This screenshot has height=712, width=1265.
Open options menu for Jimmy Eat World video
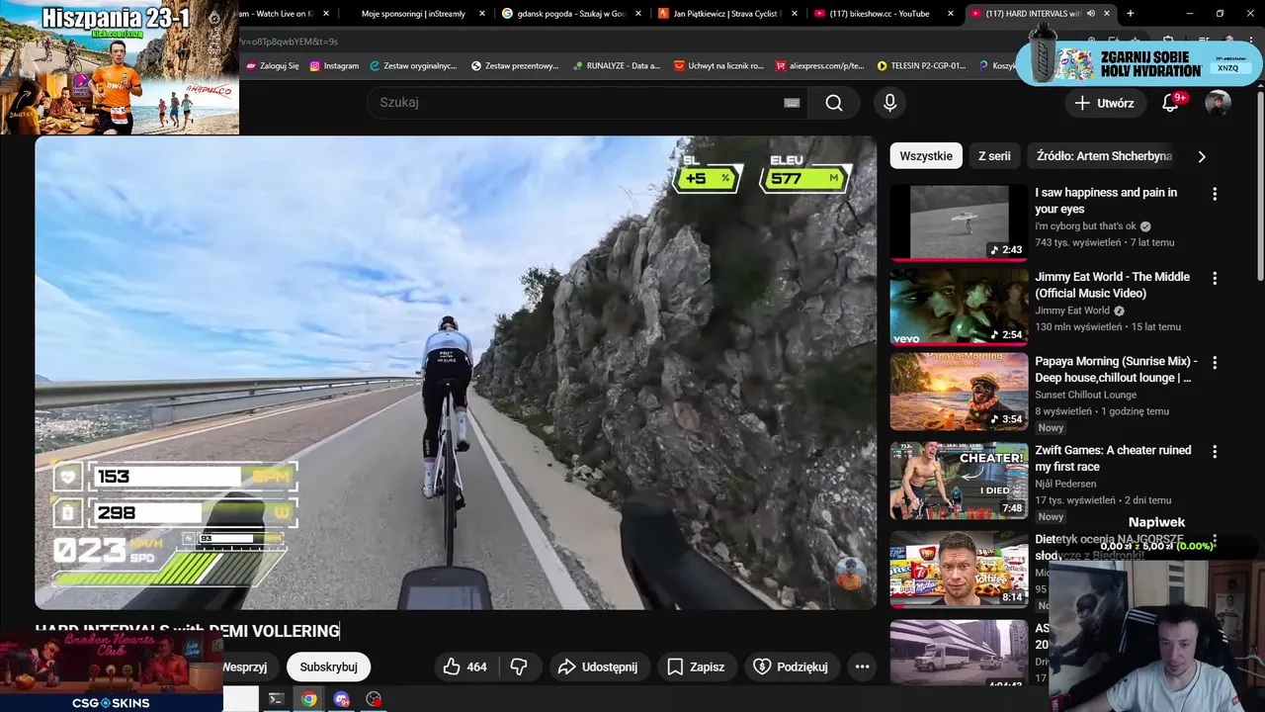[x=1215, y=279]
